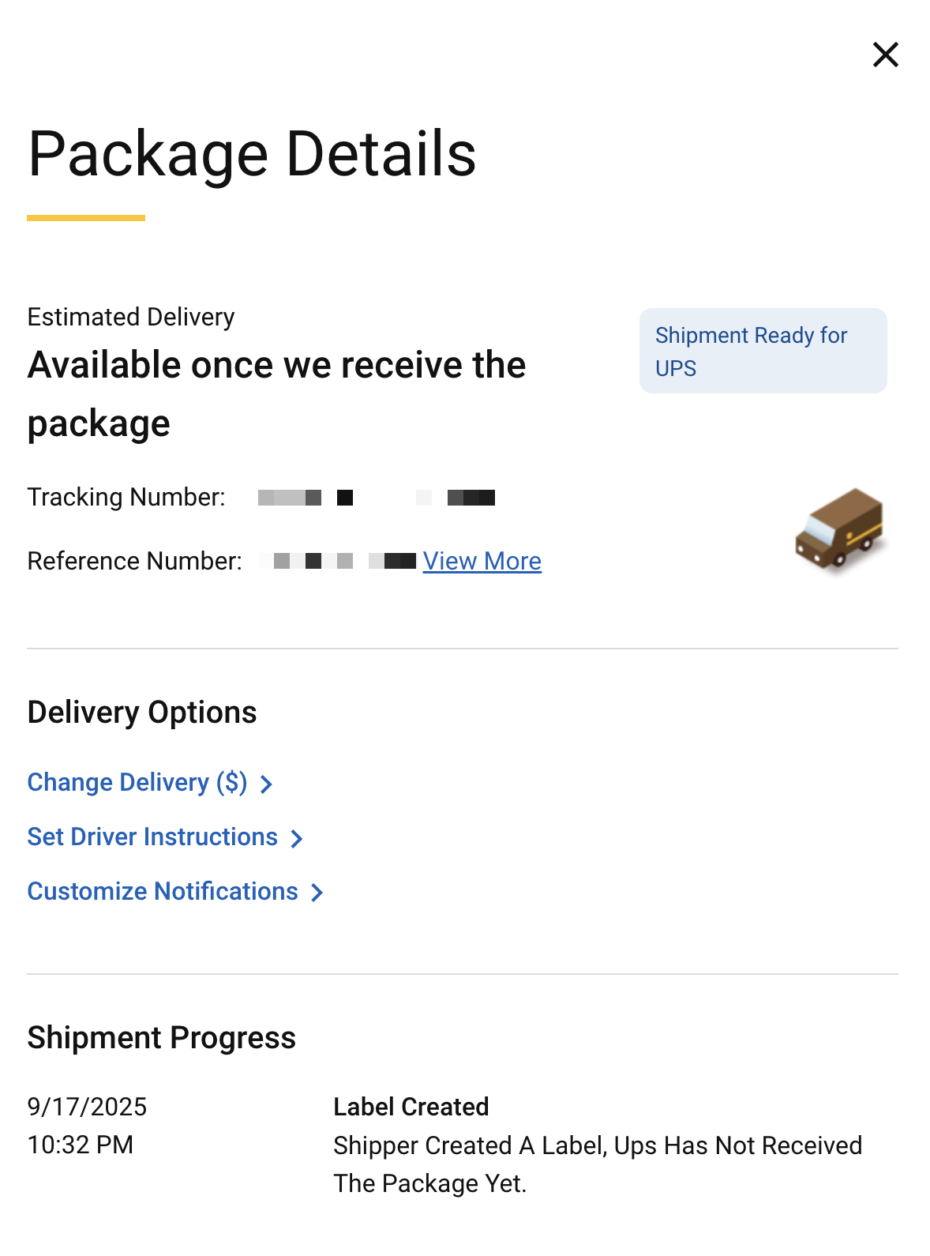The width and height of the screenshot is (930, 1256).
Task: Open Set Driver Instructions
Action: 152,837
